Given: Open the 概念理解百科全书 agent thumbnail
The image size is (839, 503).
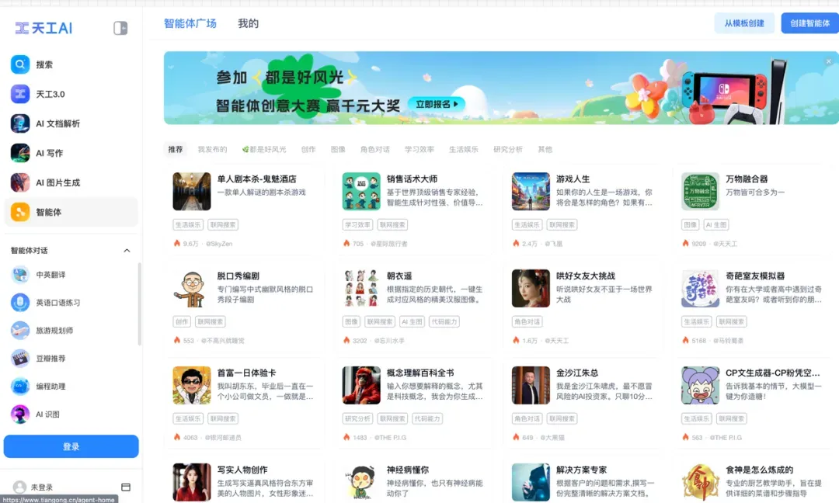Looking at the screenshot, I should (x=361, y=385).
